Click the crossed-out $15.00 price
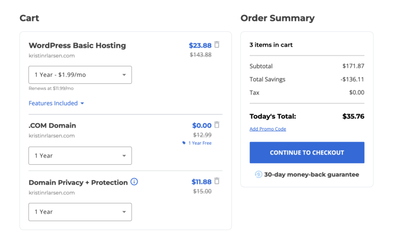Viewport: 393px width, 235px height. [x=202, y=191]
